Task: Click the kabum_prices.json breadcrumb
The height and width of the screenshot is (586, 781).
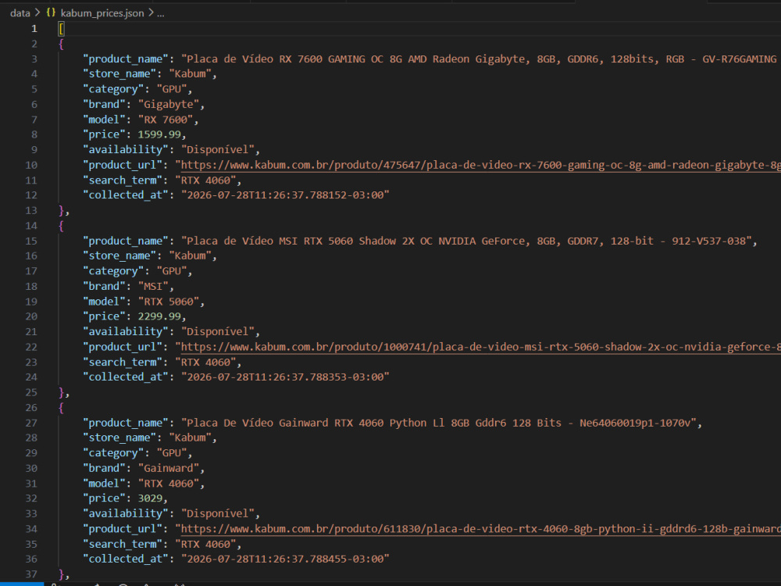Action: click(x=102, y=13)
